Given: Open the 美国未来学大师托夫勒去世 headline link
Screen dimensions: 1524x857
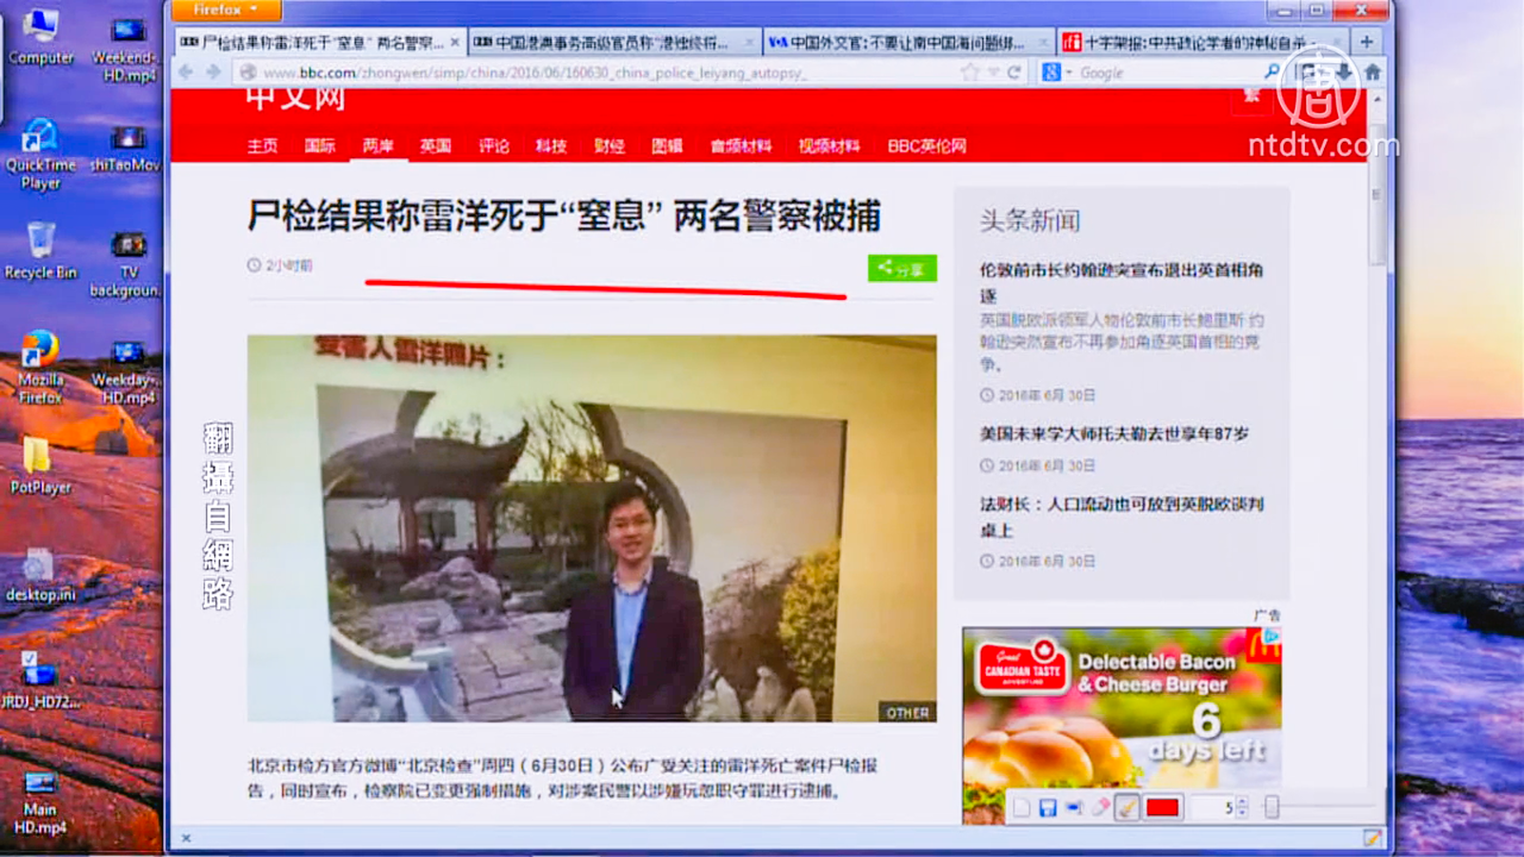Looking at the screenshot, I should 1113,433.
